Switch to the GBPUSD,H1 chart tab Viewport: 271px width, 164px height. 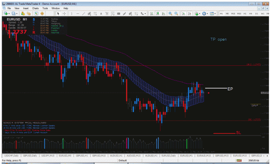pyautogui.click(x=82, y=156)
